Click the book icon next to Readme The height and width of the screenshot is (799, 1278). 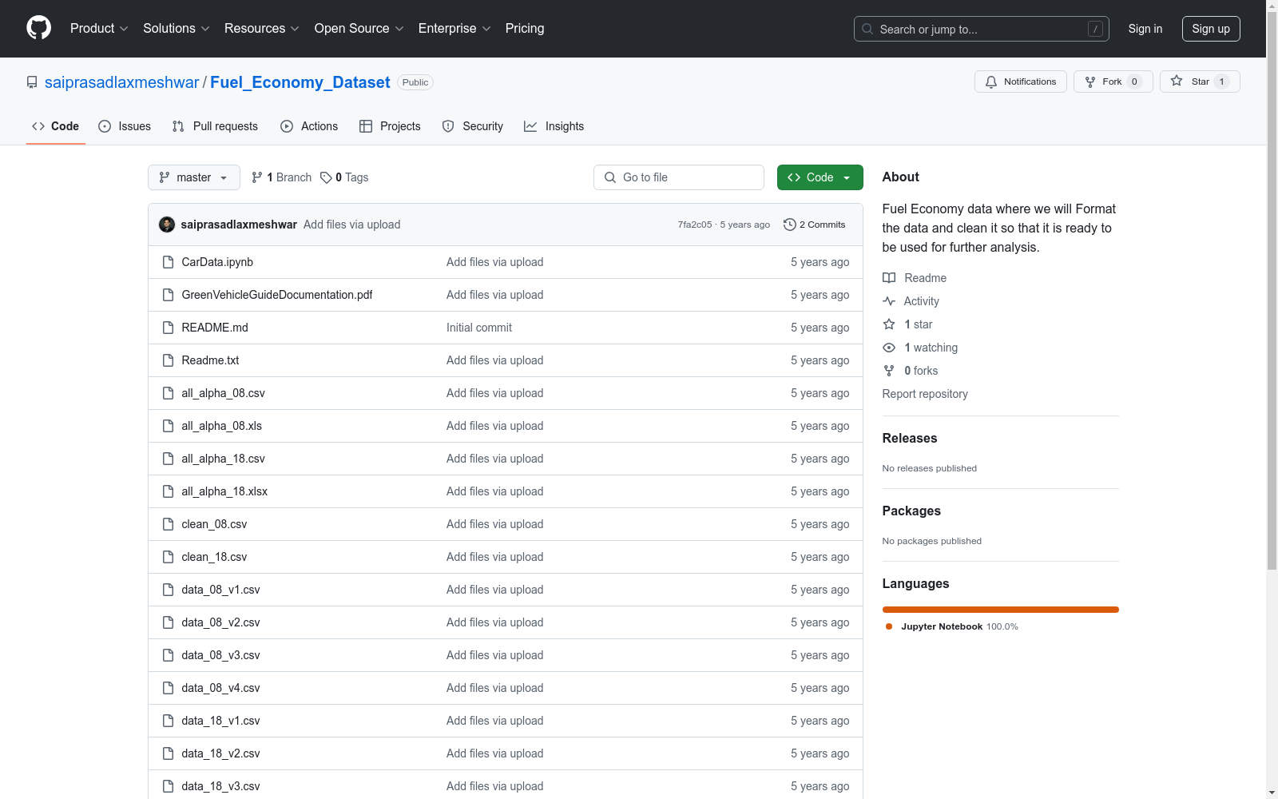pos(889,278)
